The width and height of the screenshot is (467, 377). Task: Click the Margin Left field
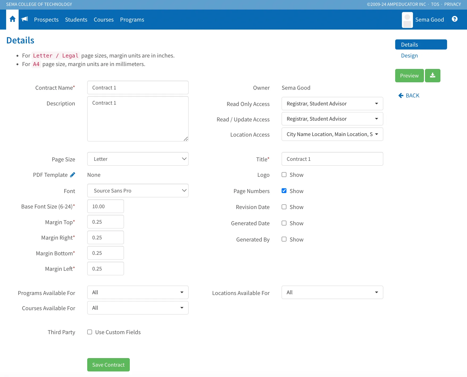click(x=105, y=269)
